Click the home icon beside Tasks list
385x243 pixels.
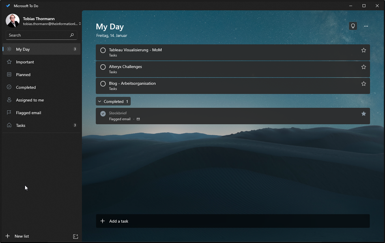click(x=9, y=125)
